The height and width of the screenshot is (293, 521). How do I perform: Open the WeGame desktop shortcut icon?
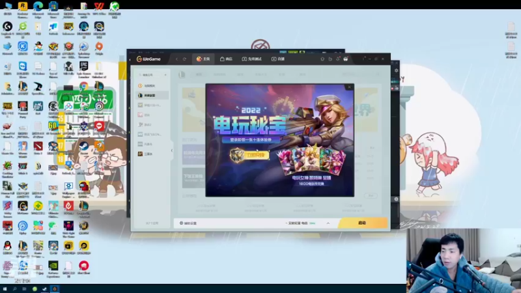[23, 208]
